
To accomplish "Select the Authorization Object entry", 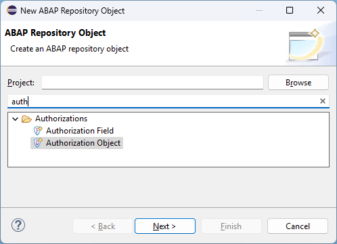I will tap(83, 143).
